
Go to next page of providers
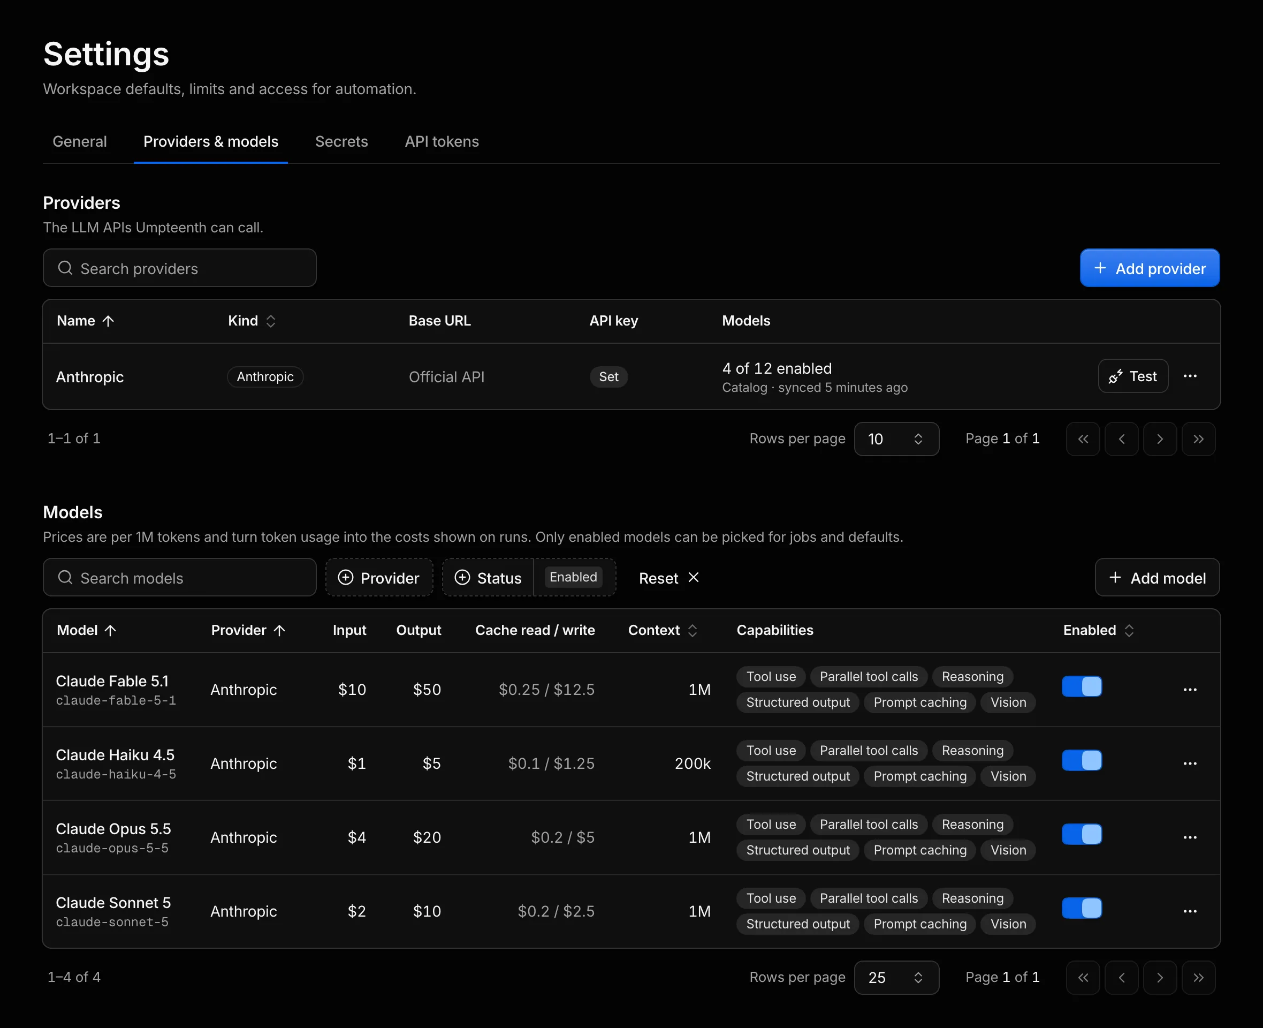[x=1160, y=439]
